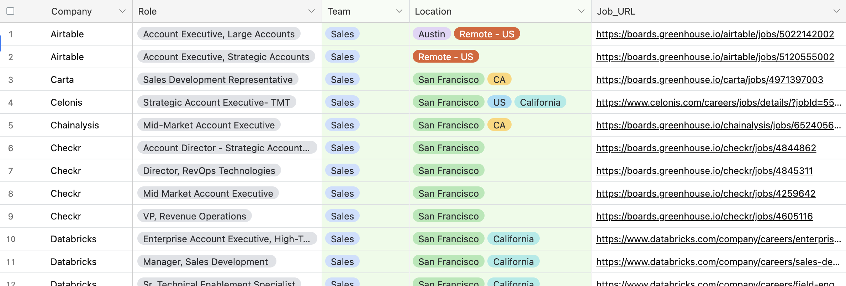Open the Checkr job link 4844862
This screenshot has width=846, height=286.
[706, 148]
